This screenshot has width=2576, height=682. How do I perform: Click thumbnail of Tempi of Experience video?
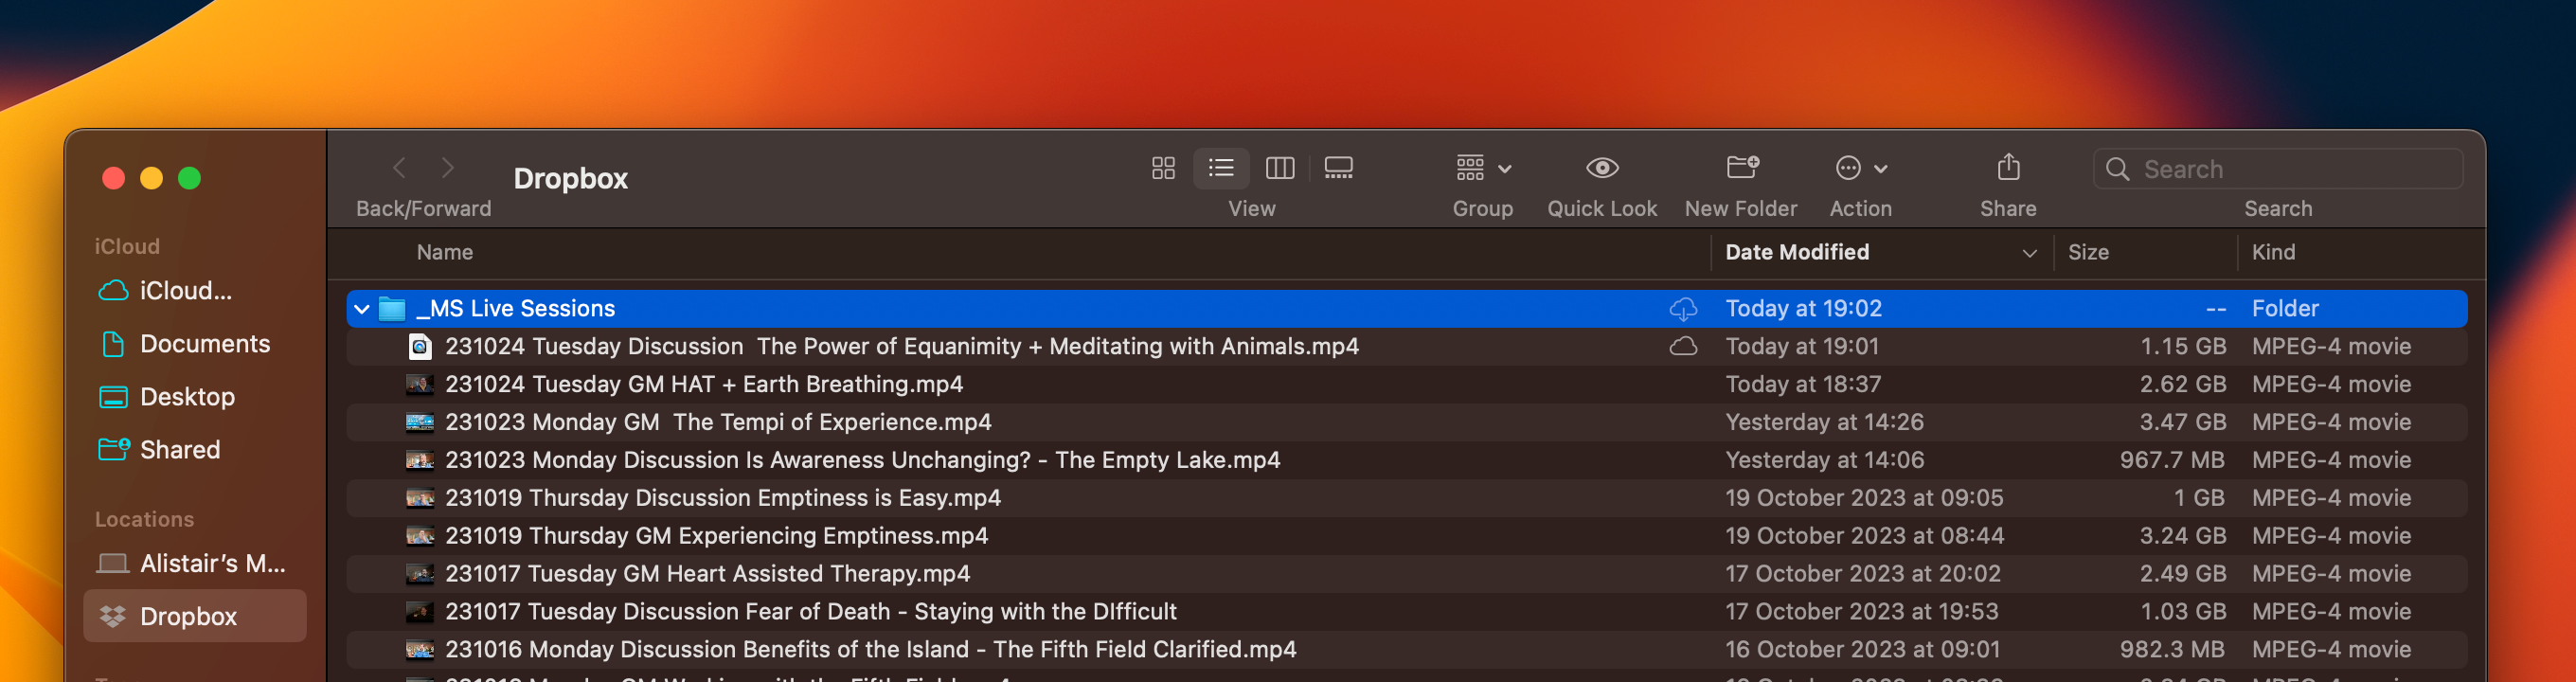point(419,423)
